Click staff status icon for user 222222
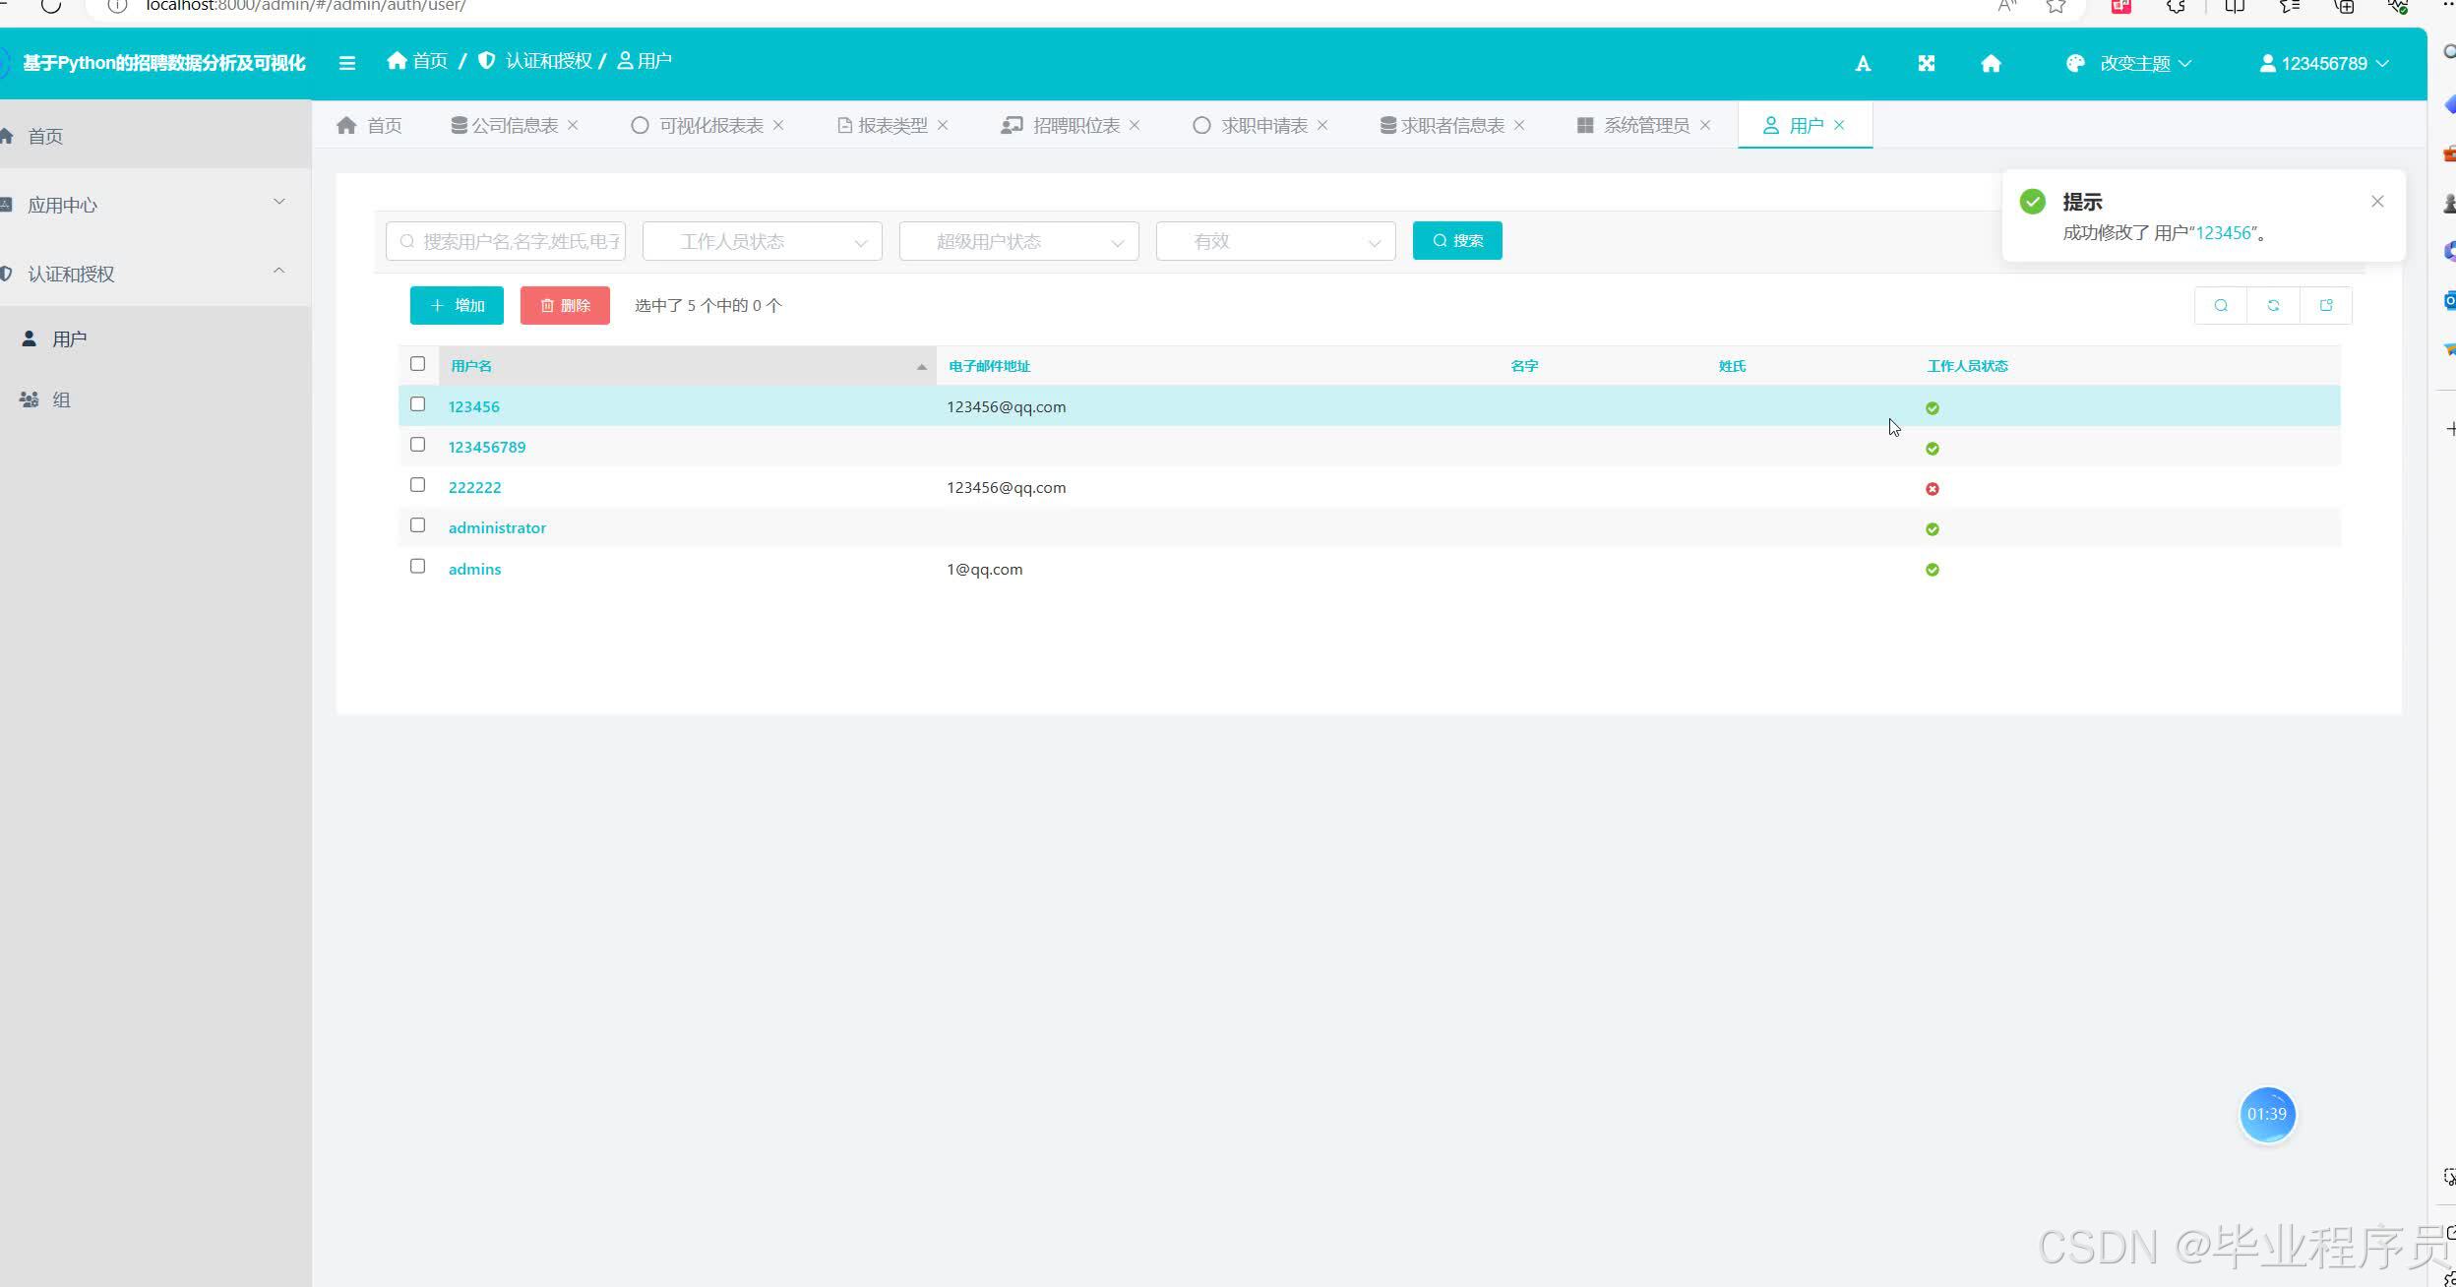 tap(1933, 489)
